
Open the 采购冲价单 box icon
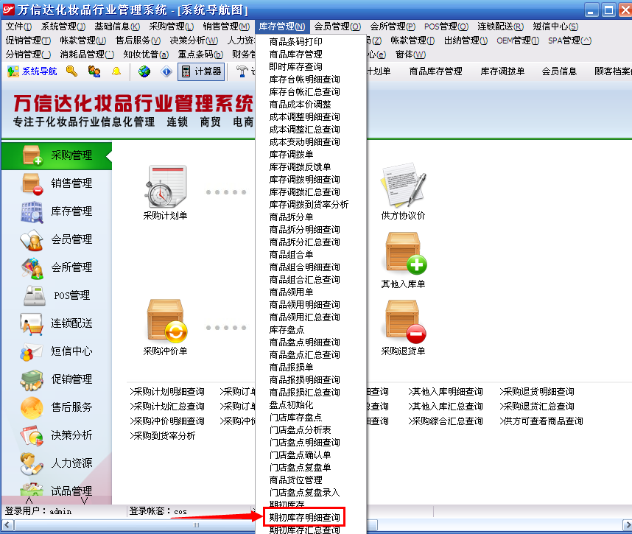[167, 321]
